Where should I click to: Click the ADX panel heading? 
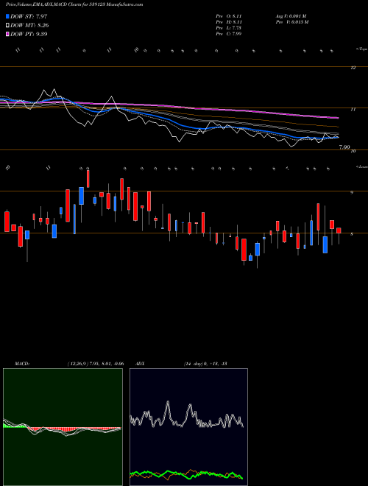pos(141,364)
